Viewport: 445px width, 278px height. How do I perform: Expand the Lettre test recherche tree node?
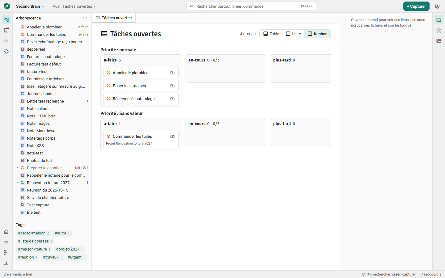click(17, 101)
